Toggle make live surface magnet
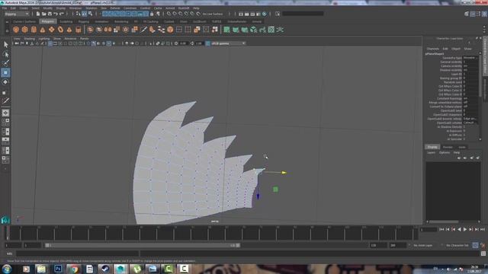The image size is (488, 274). tap(198, 14)
